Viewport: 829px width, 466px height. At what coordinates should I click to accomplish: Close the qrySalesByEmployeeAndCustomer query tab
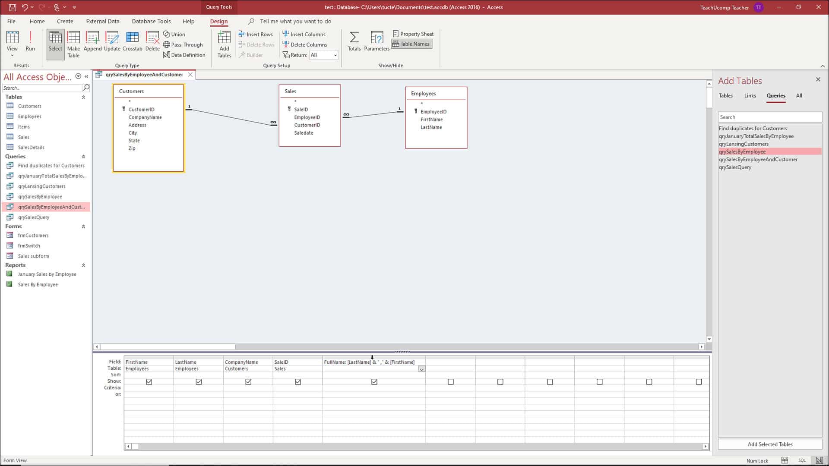pyautogui.click(x=190, y=75)
